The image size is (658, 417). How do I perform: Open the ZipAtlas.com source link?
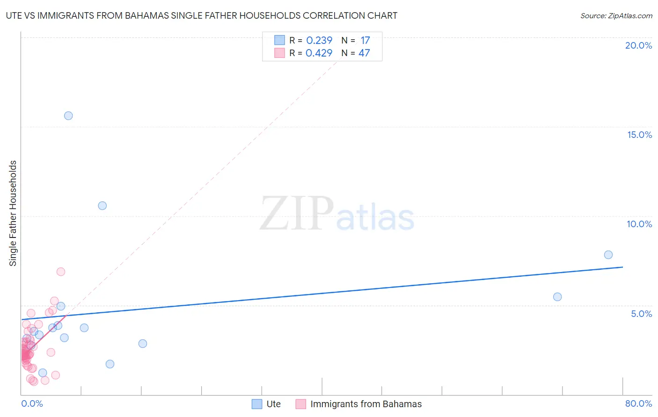click(x=616, y=15)
